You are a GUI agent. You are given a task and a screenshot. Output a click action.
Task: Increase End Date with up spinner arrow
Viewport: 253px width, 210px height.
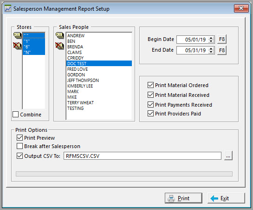[x=211, y=49]
